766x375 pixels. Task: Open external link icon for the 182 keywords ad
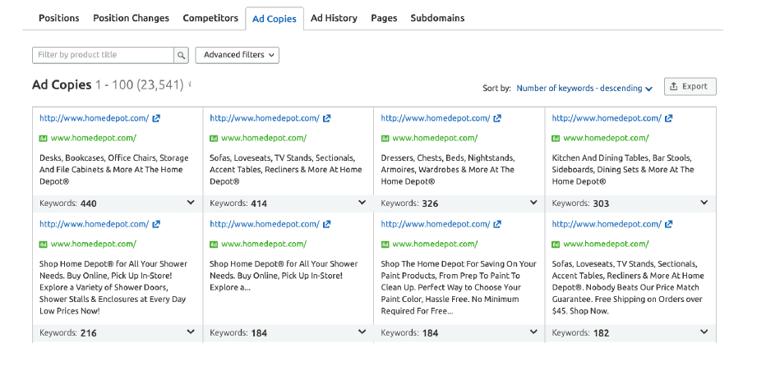(669, 224)
